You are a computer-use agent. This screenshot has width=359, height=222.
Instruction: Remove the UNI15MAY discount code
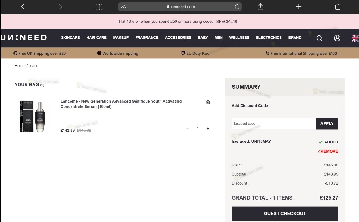(x=328, y=151)
